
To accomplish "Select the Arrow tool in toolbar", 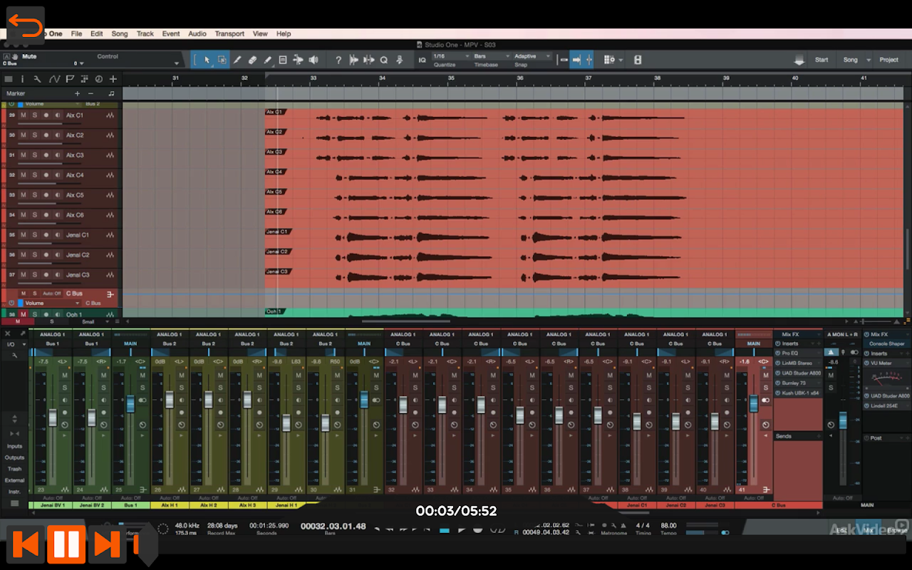I will click(x=207, y=60).
